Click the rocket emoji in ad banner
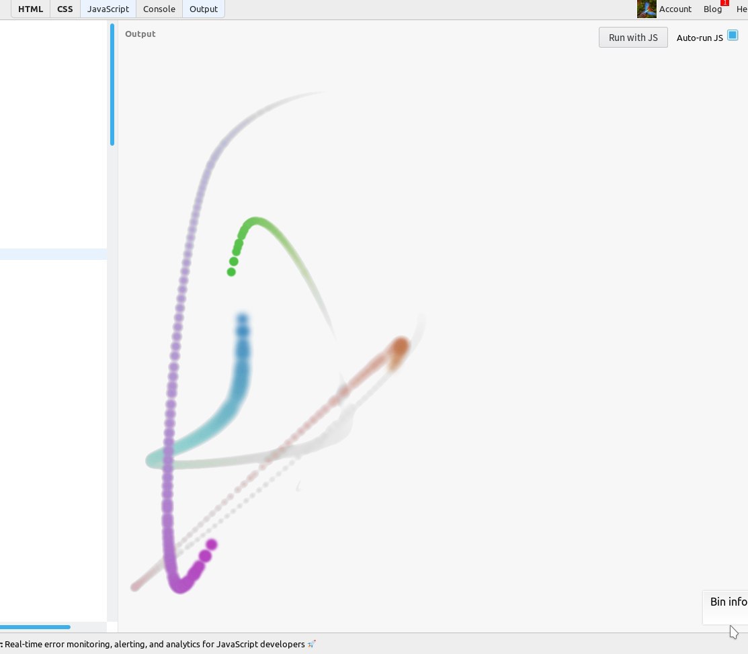This screenshot has width=748, height=654. [312, 644]
